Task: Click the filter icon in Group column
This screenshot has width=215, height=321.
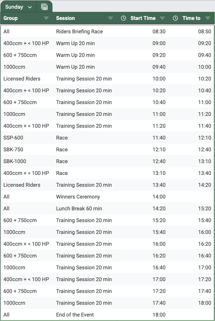Action: [x=46, y=18]
